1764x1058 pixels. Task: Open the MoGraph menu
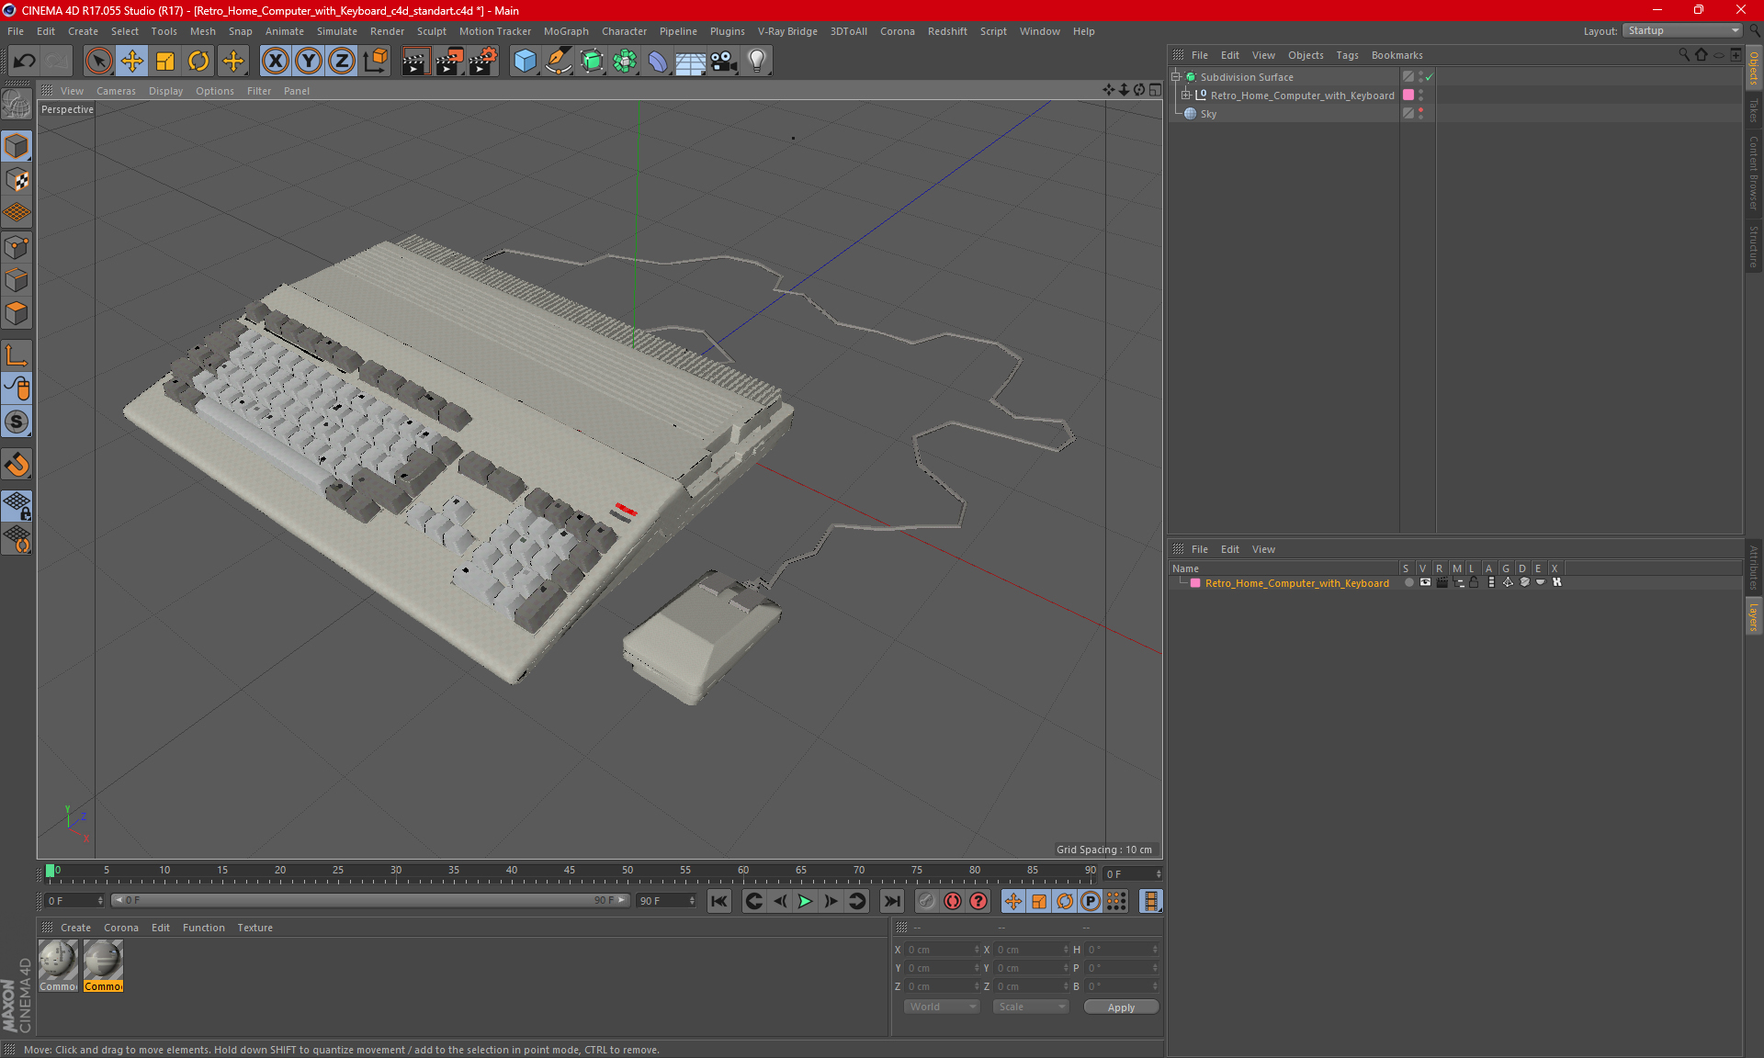click(566, 31)
